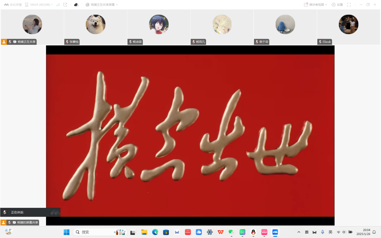Image resolution: width=381 pixels, height=238 pixels.
Task: Switch the 英 input method language
Action: (330, 232)
